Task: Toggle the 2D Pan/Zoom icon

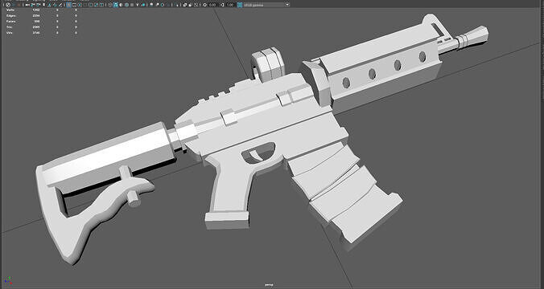Action: [56, 5]
